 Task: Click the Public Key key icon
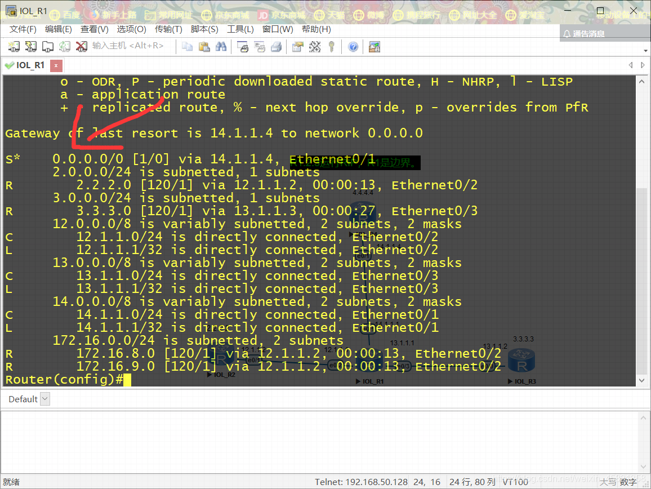point(331,47)
